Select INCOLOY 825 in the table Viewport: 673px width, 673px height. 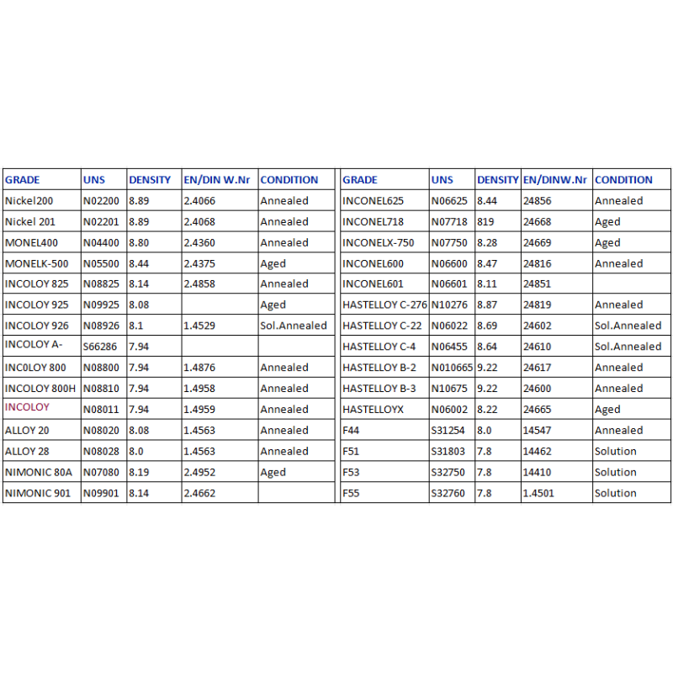(x=41, y=284)
